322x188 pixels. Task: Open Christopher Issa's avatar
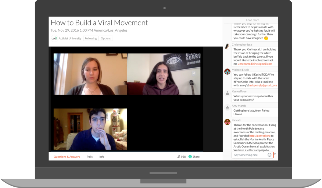pyautogui.click(x=227, y=46)
